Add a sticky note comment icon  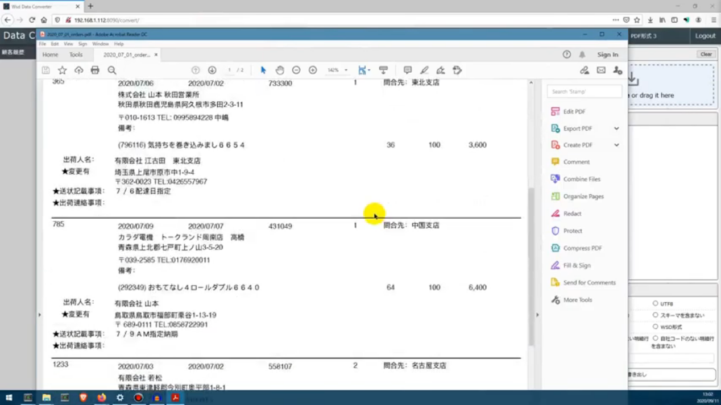pos(408,70)
